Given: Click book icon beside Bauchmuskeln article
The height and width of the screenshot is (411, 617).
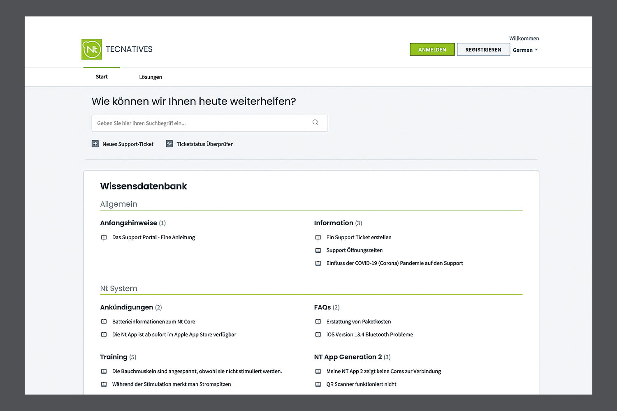Looking at the screenshot, I should click(104, 372).
